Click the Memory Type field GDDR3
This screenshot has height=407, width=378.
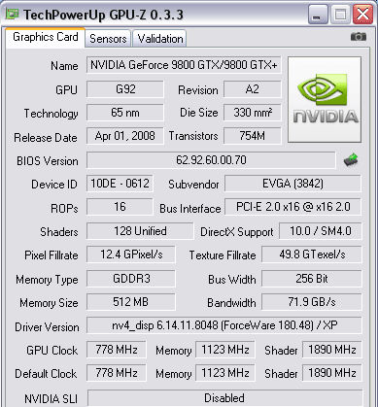click(x=131, y=279)
